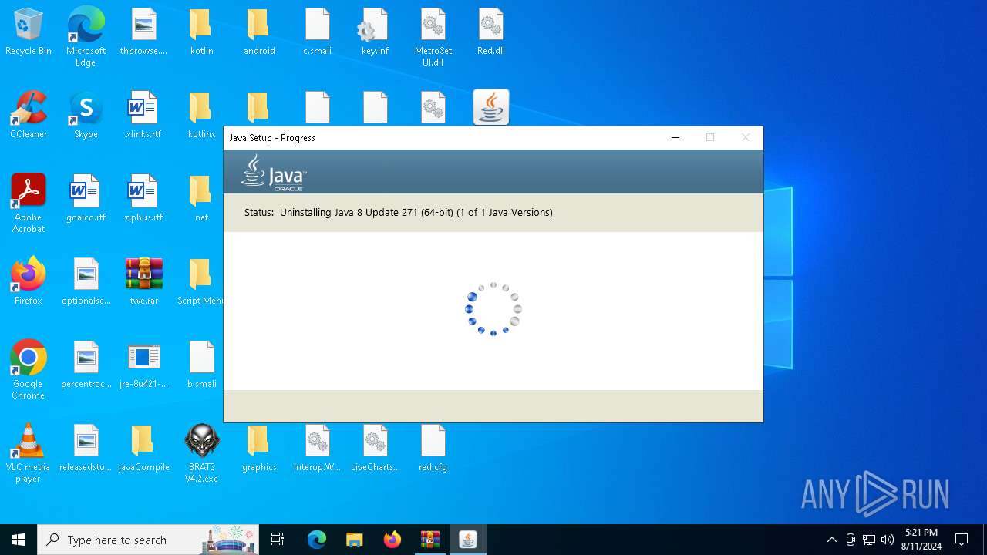Open network status tray icon

(869, 540)
